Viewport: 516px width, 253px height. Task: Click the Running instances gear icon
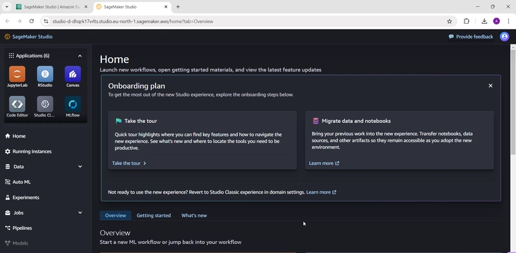click(8, 151)
